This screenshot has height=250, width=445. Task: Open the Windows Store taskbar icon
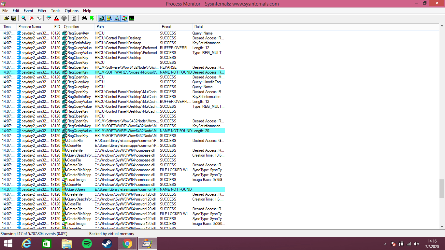(x=47, y=243)
